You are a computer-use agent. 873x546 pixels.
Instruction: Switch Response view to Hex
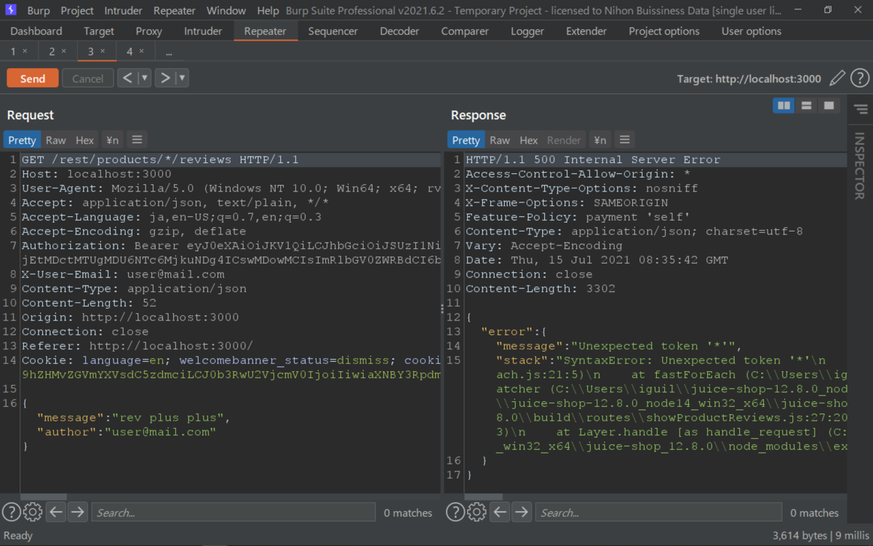529,140
